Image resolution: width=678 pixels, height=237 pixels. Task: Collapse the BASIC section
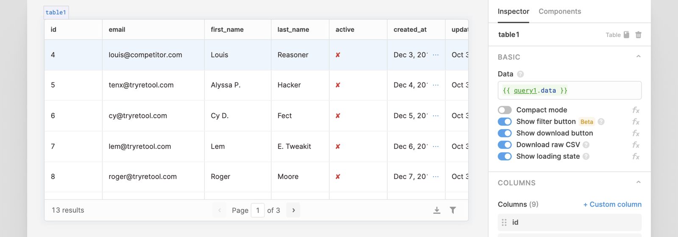pyautogui.click(x=638, y=57)
